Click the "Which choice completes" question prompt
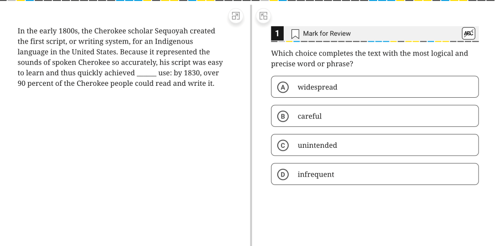The width and height of the screenshot is (495, 246). pyautogui.click(x=369, y=58)
